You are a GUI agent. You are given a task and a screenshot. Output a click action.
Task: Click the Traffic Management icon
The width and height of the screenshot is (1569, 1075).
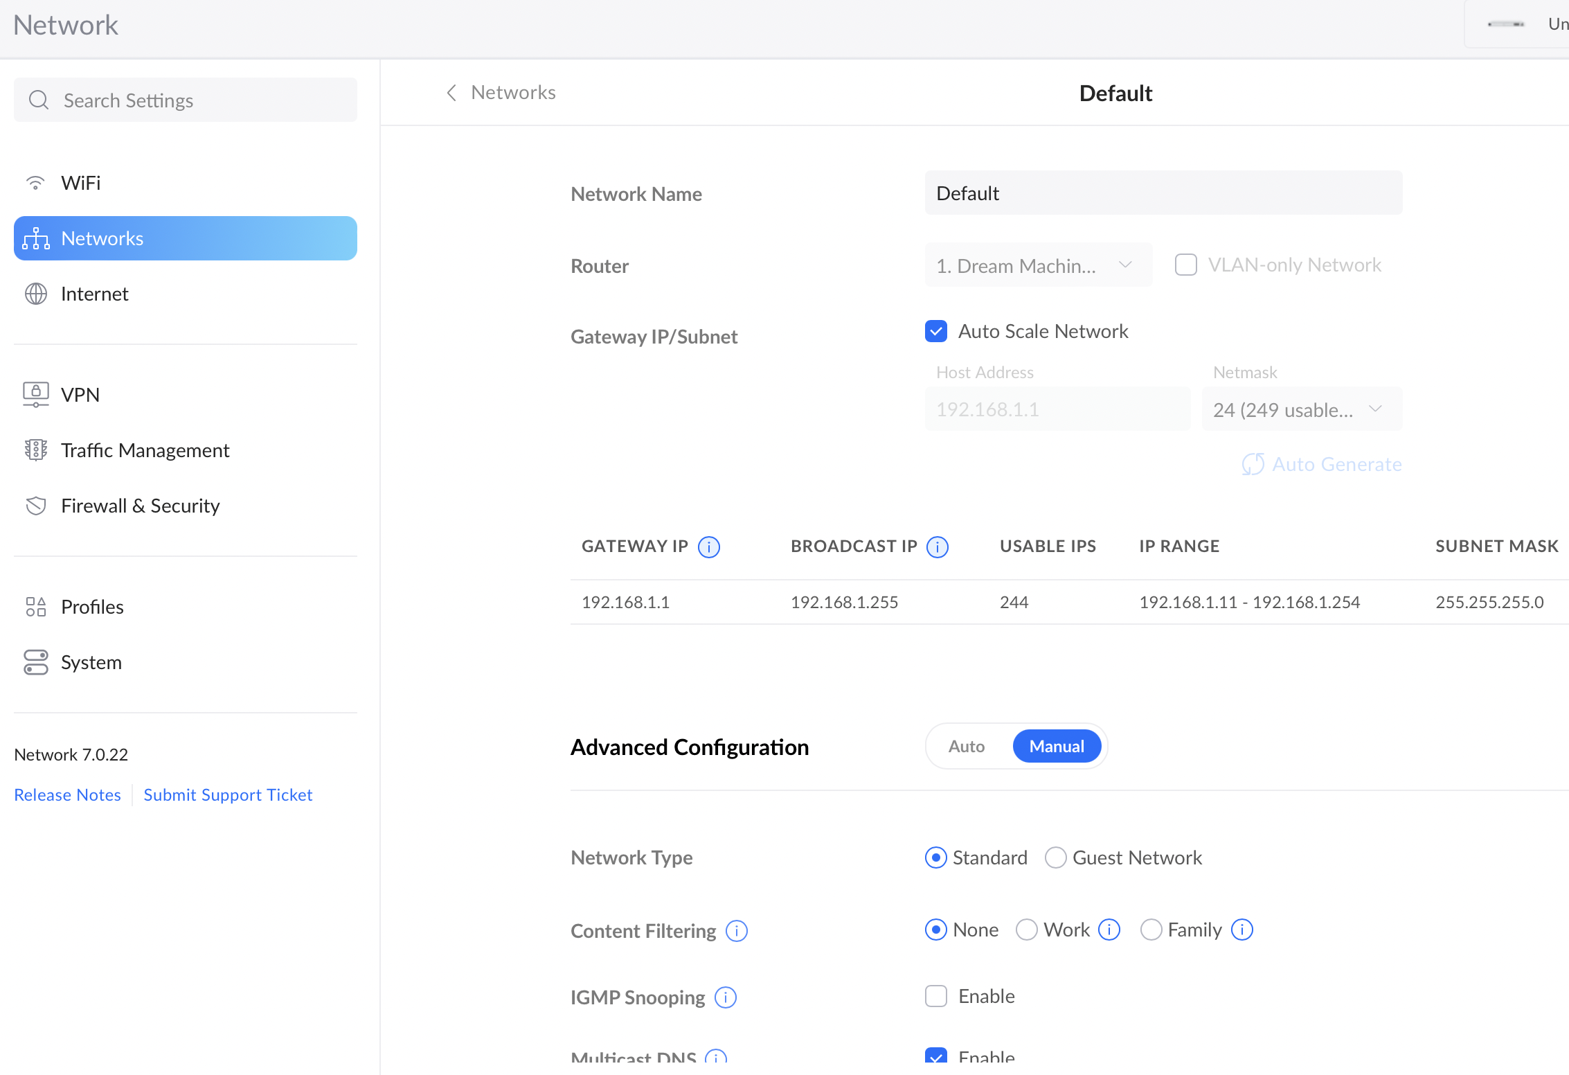pyautogui.click(x=35, y=450)
